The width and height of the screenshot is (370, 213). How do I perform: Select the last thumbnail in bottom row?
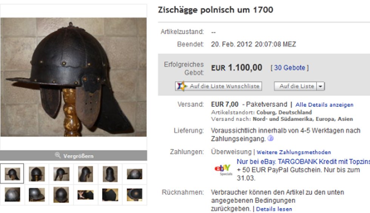pyautogui.click(x=134, y=195)
